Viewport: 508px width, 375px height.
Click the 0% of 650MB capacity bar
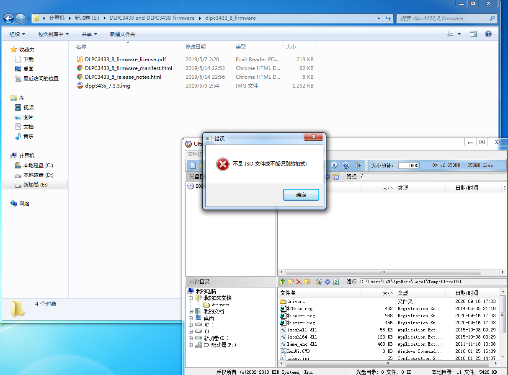click(x=462, y=165)
